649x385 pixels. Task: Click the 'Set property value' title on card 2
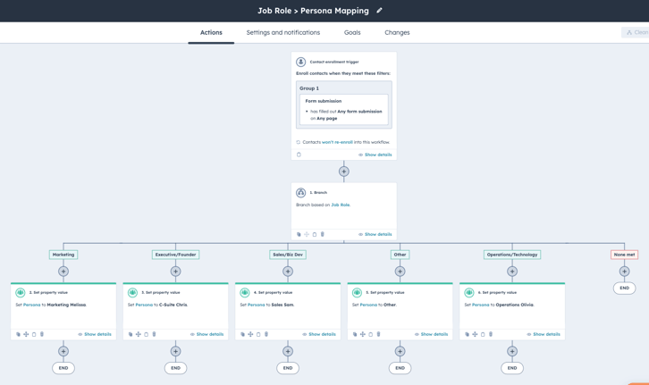pos(48,292)
